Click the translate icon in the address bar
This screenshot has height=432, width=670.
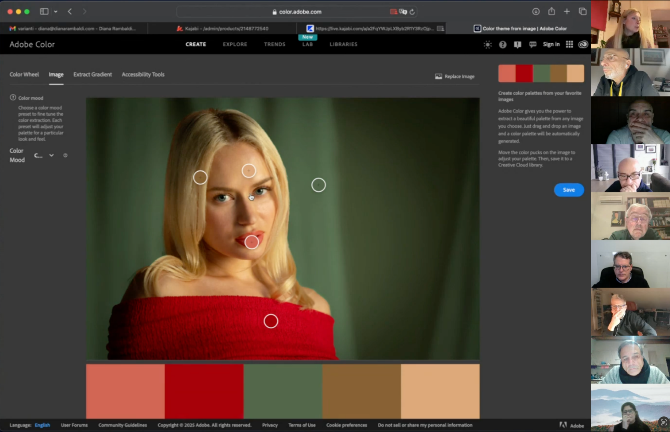click(403, 12)
